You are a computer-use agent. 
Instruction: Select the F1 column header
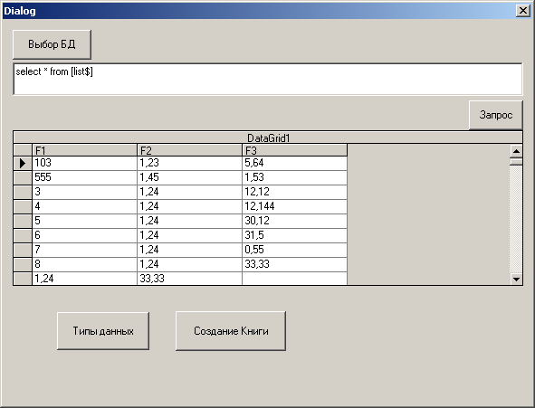point(84,150)
